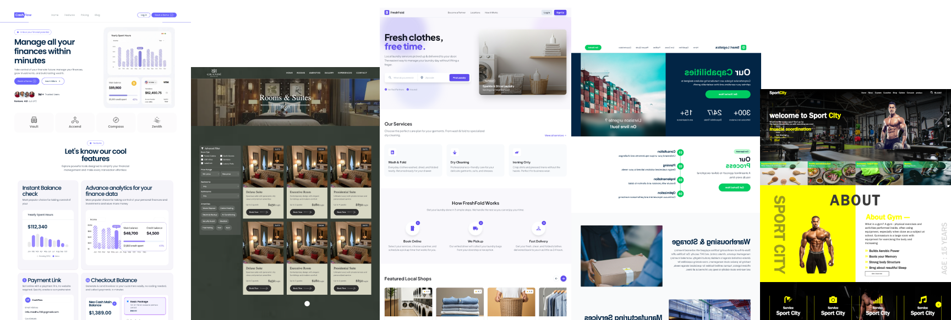Open the Bedrooms Any dropdown
This screenshot has height=320, width=951.
coord(220,186)
